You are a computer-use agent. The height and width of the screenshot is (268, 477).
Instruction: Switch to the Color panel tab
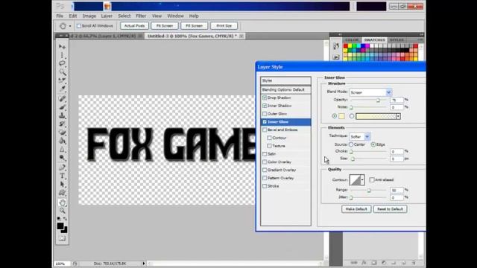[x=352, y=39]
